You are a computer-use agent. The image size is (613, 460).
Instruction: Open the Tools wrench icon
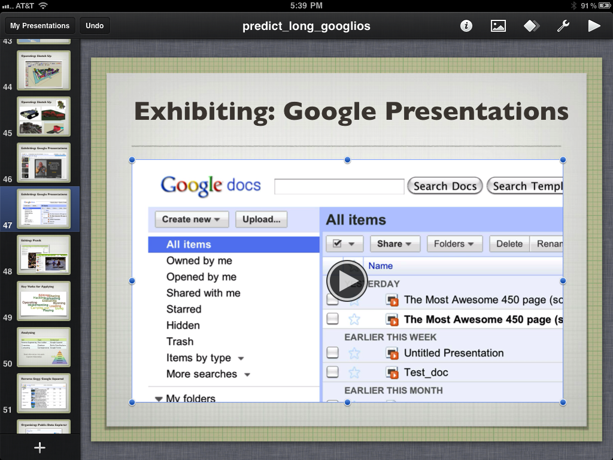click(x=563, y=26)
